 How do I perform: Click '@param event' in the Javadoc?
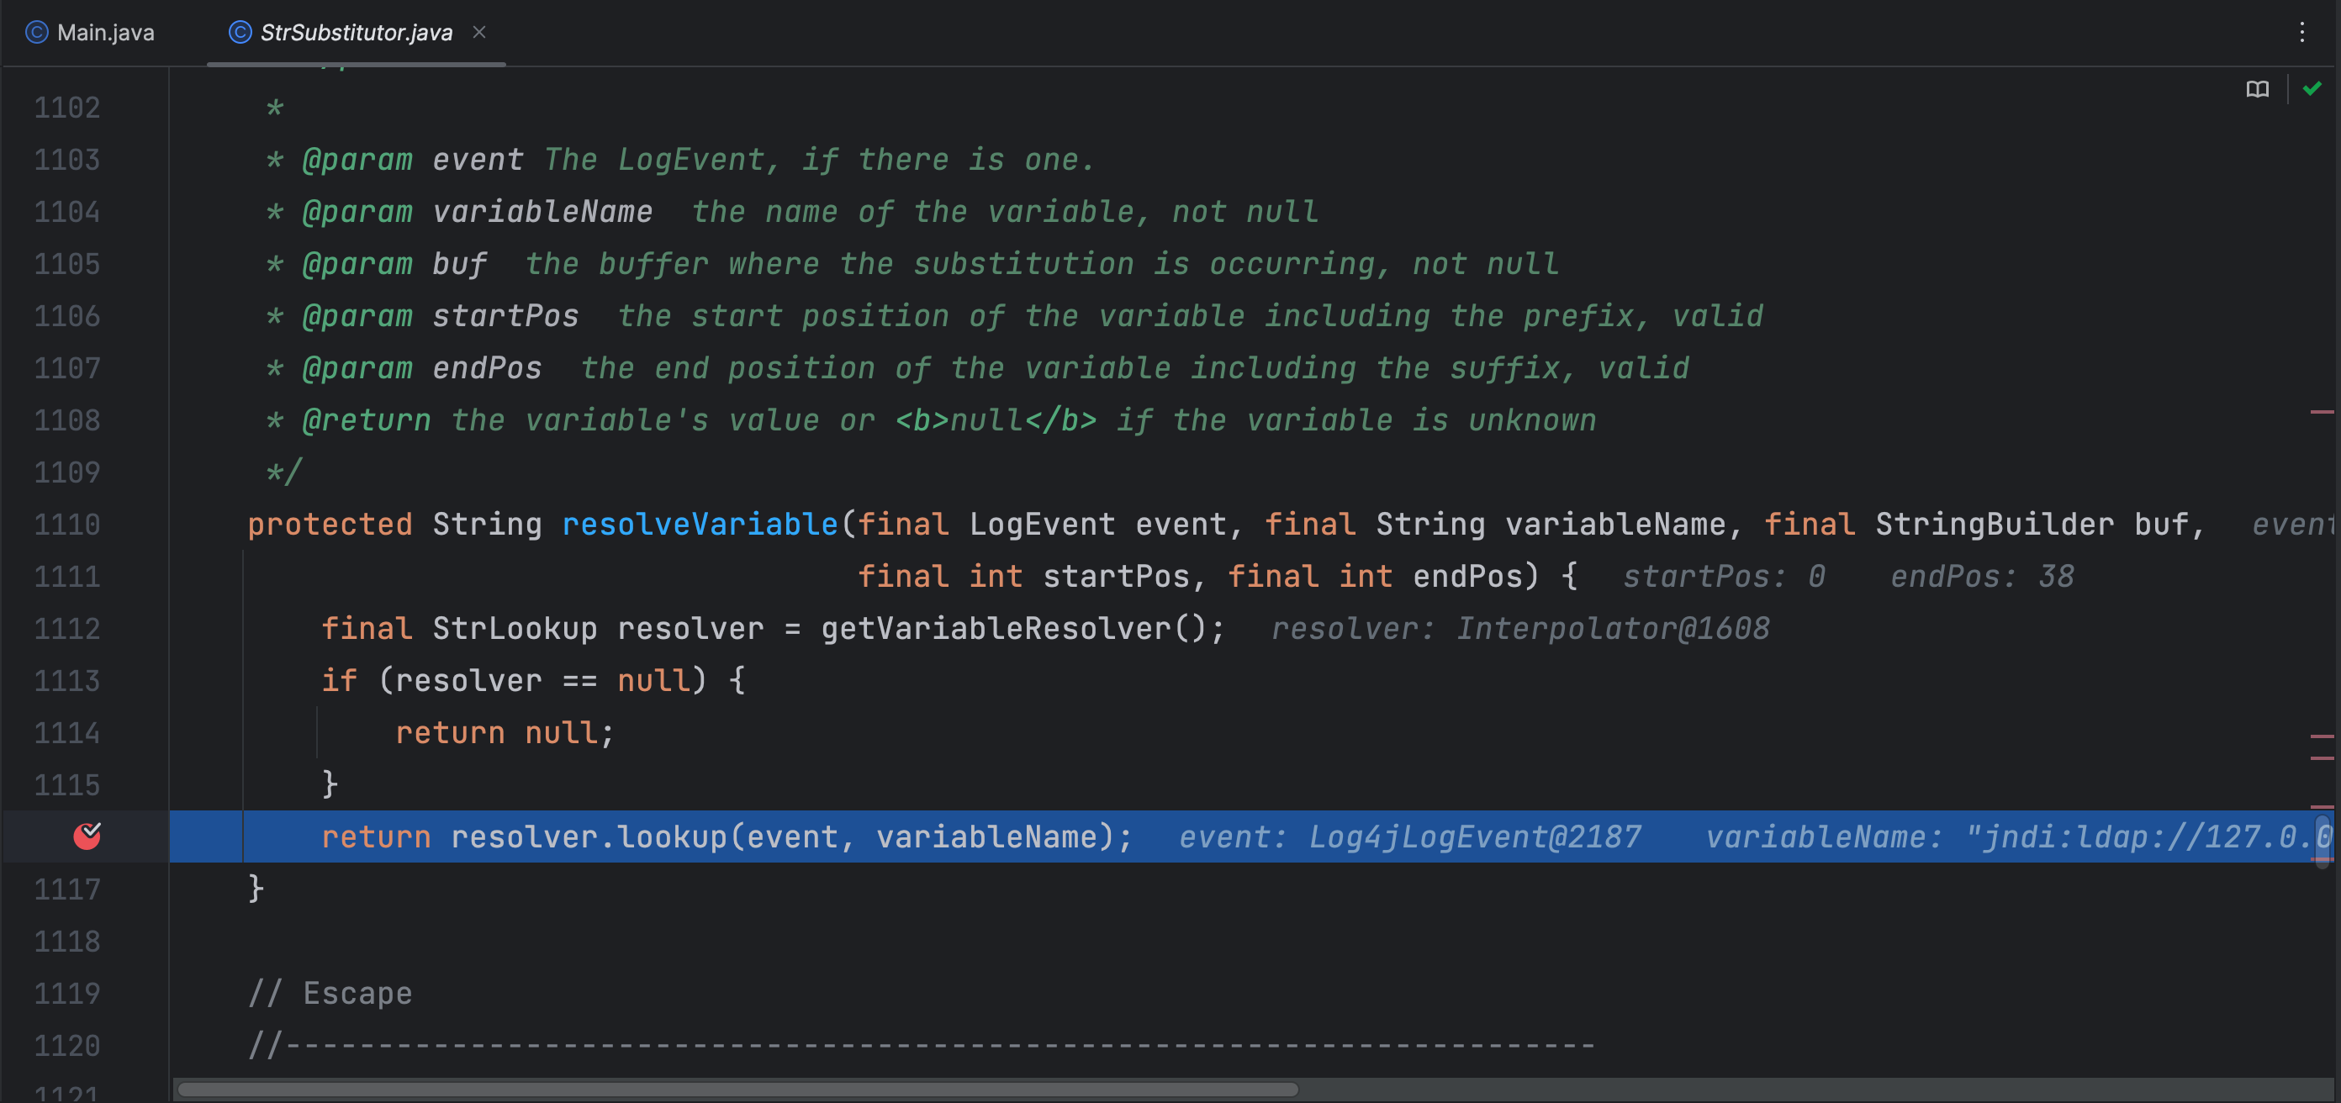tap(413, 160)
